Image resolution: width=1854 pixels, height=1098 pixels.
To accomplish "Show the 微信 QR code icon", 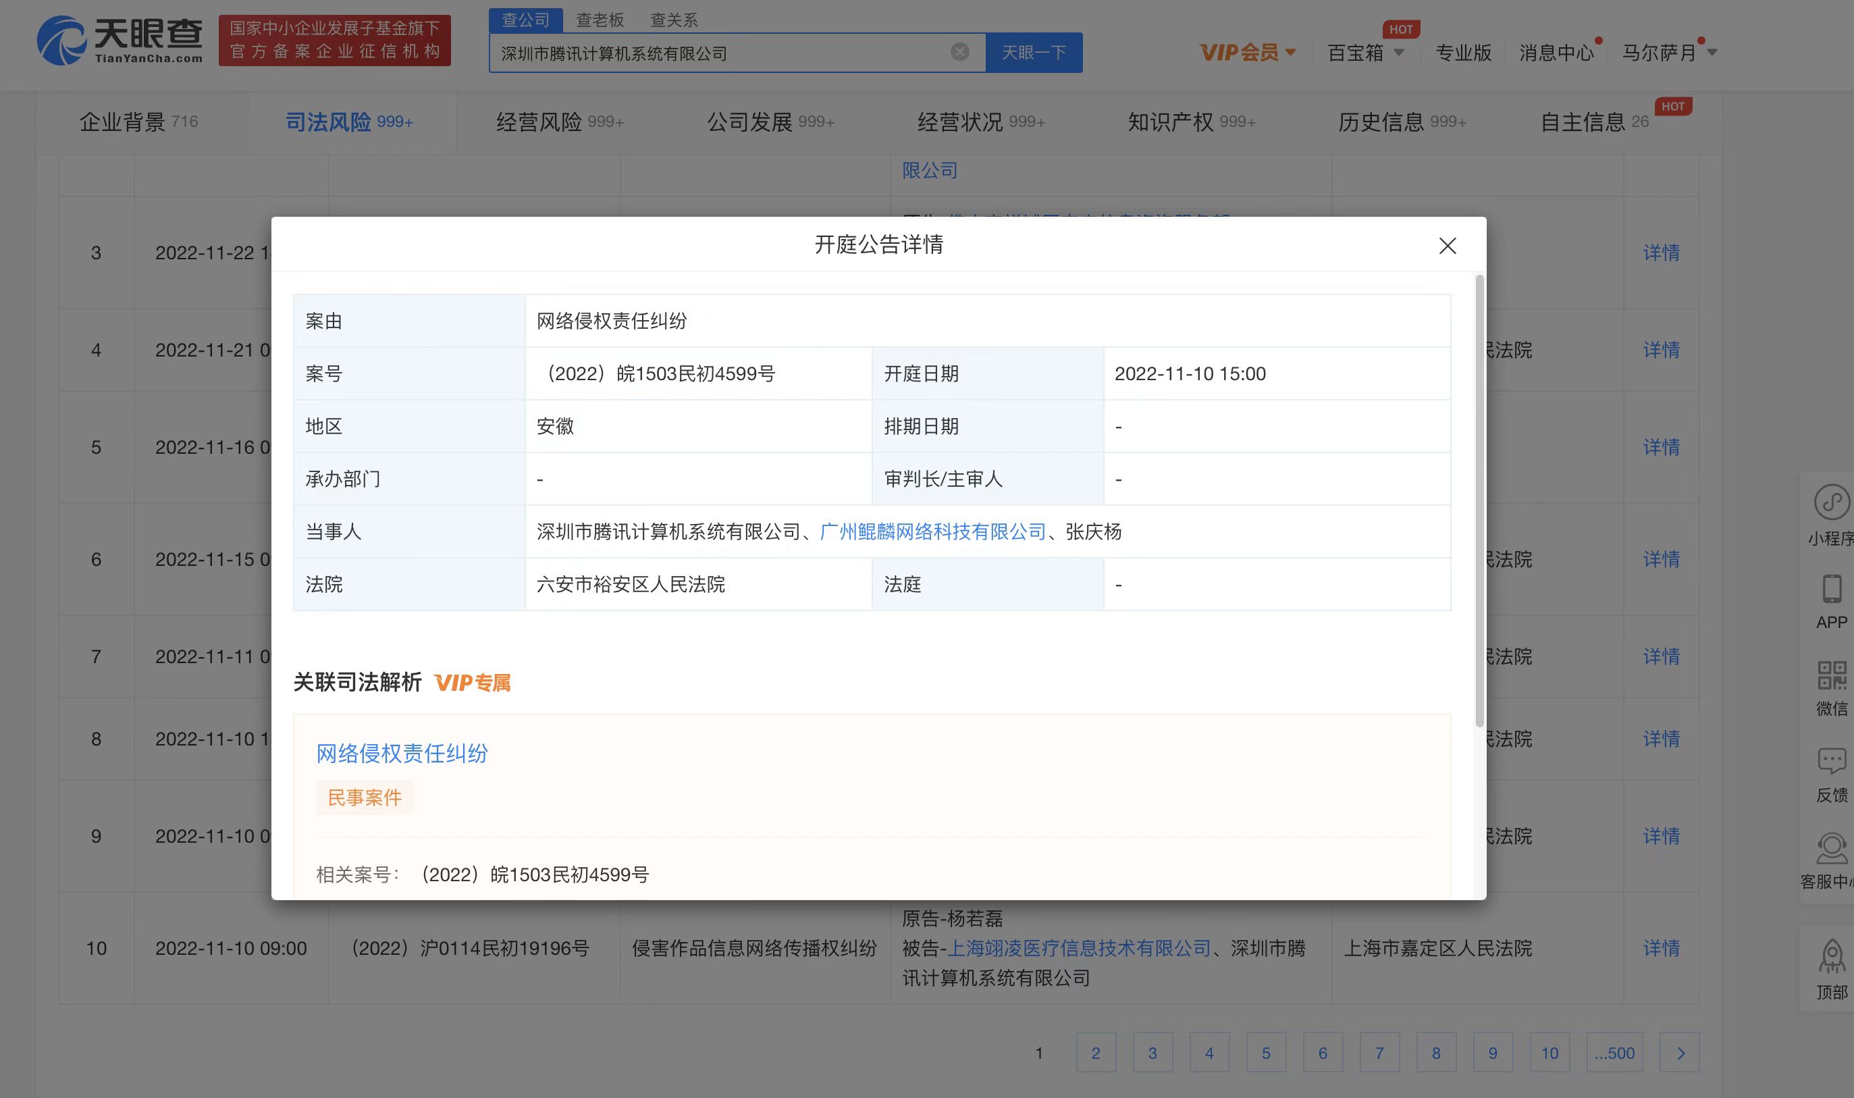I will pyautogui.click(x=1831, y=688).
